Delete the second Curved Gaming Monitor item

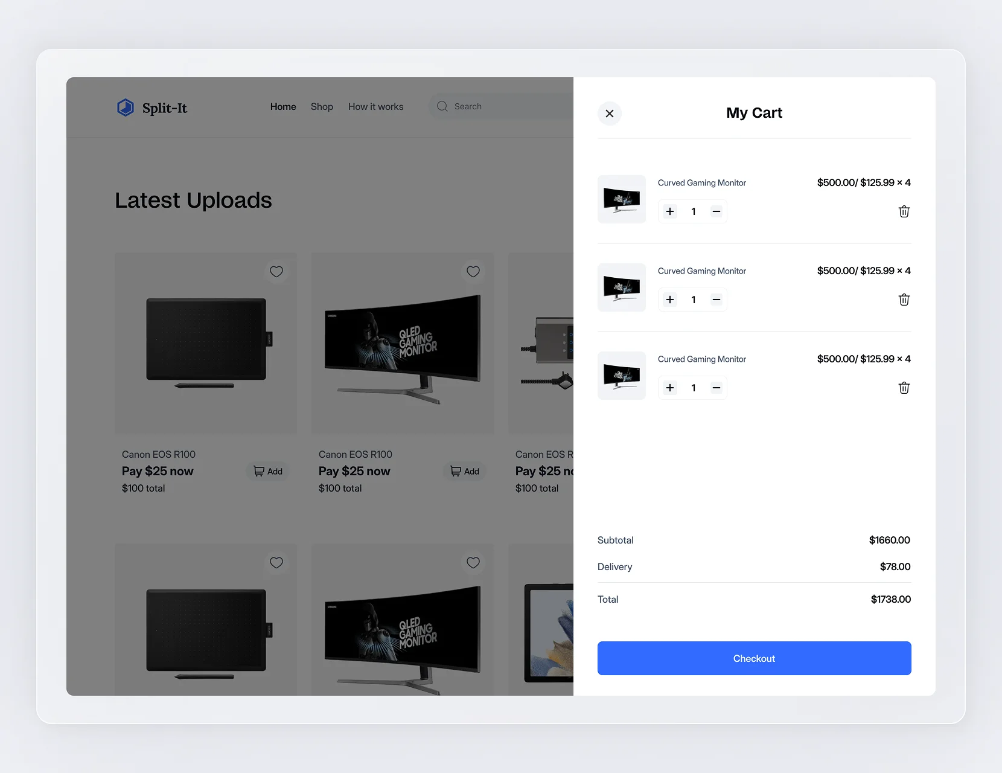tap(904, 300)
